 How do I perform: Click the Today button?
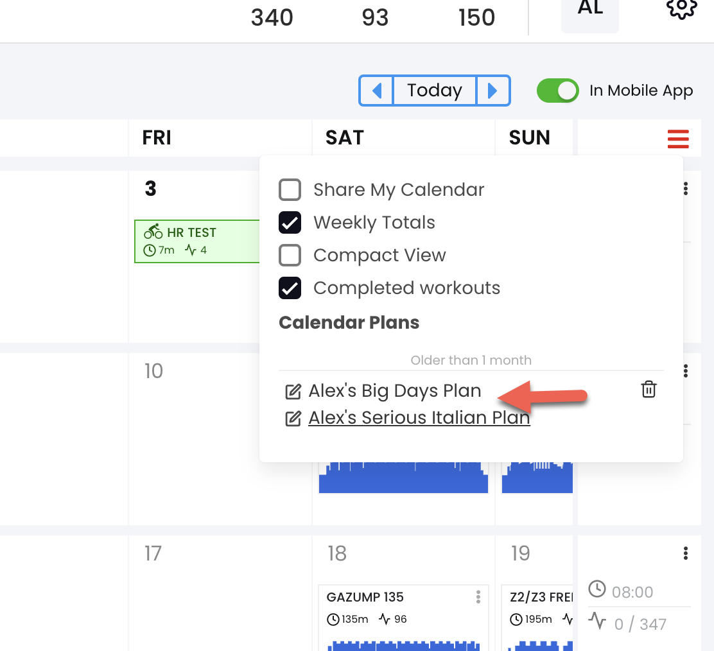[435, 91]
